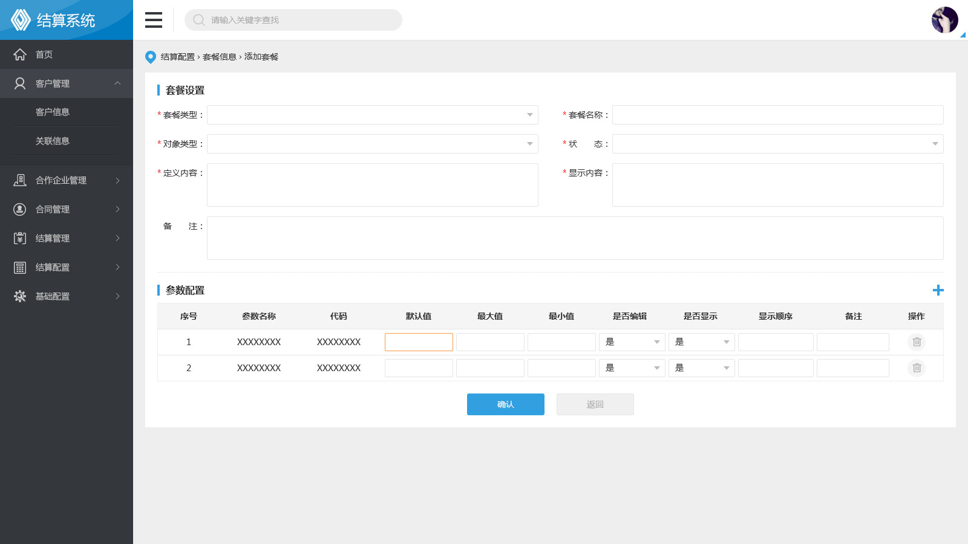
Task: Change 是否编辑 dropdown in row 1
Action: pos(632,342)
